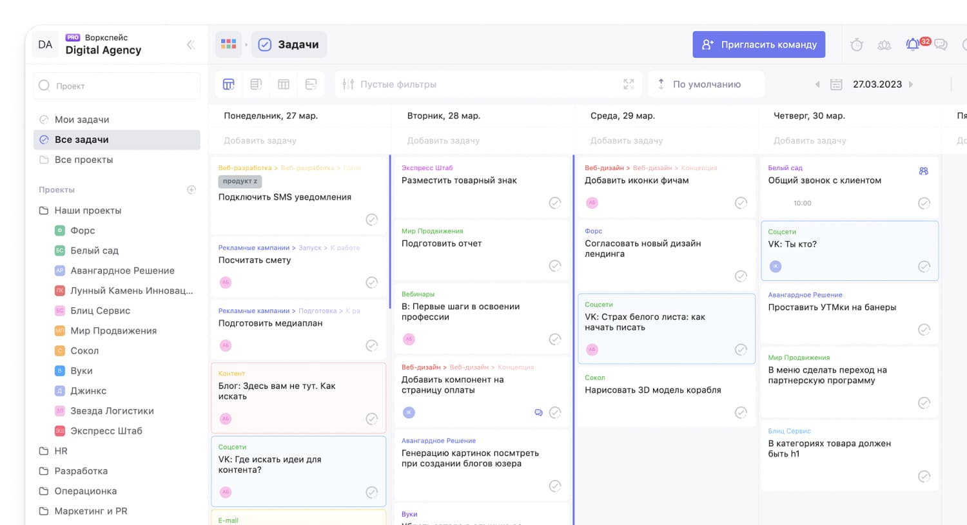Switch to the list view icon
Image resolution: width=967 pixels, height=525 pixels.
256,84
